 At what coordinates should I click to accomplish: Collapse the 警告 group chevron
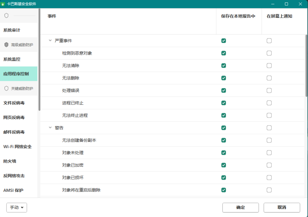coord(50,128)
